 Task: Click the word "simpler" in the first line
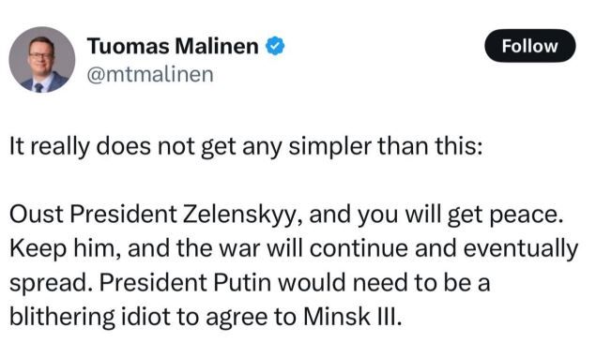pyautogui.click(x=329, y=147)
